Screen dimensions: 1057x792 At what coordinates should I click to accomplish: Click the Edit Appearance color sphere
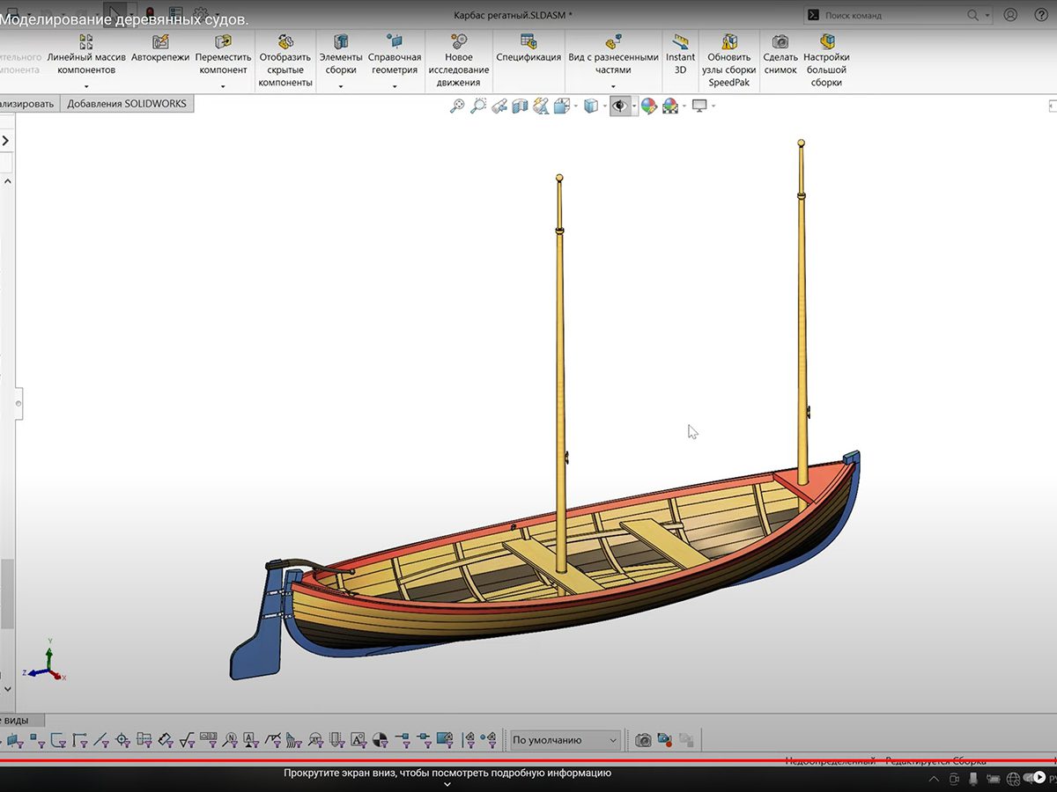(648, 106)
